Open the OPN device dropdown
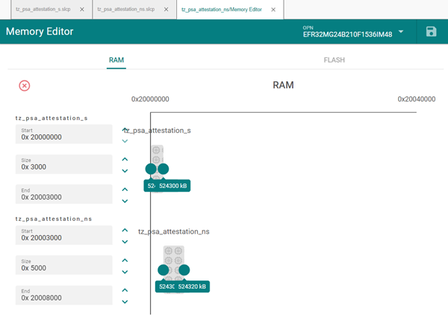 (x=401, y=32)
